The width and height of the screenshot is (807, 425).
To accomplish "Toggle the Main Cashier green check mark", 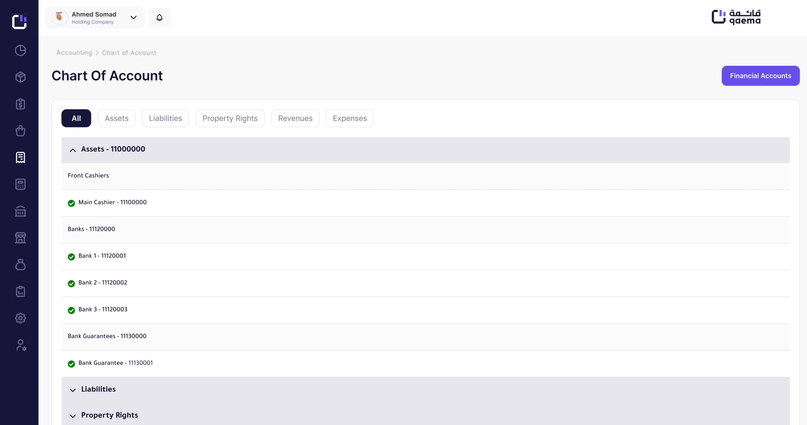I will [x=72, y=203].
